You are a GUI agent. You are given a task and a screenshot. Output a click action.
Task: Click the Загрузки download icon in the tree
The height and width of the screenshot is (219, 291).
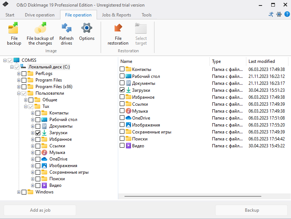point(44,133)
